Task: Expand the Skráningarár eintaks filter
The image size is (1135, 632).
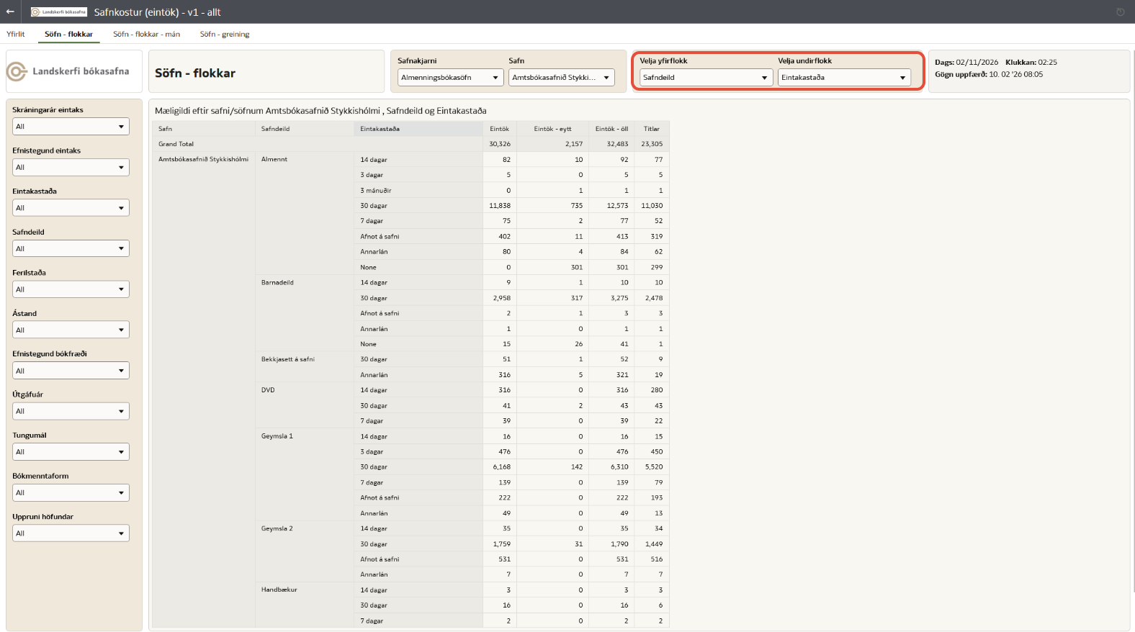Action: click(x=71, y=127)
